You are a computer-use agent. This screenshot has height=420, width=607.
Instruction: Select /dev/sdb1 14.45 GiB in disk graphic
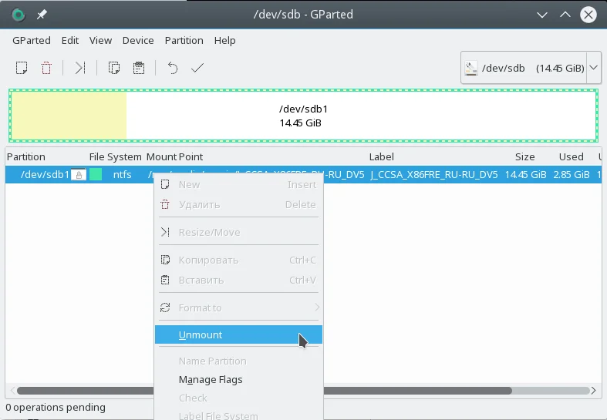304,116
